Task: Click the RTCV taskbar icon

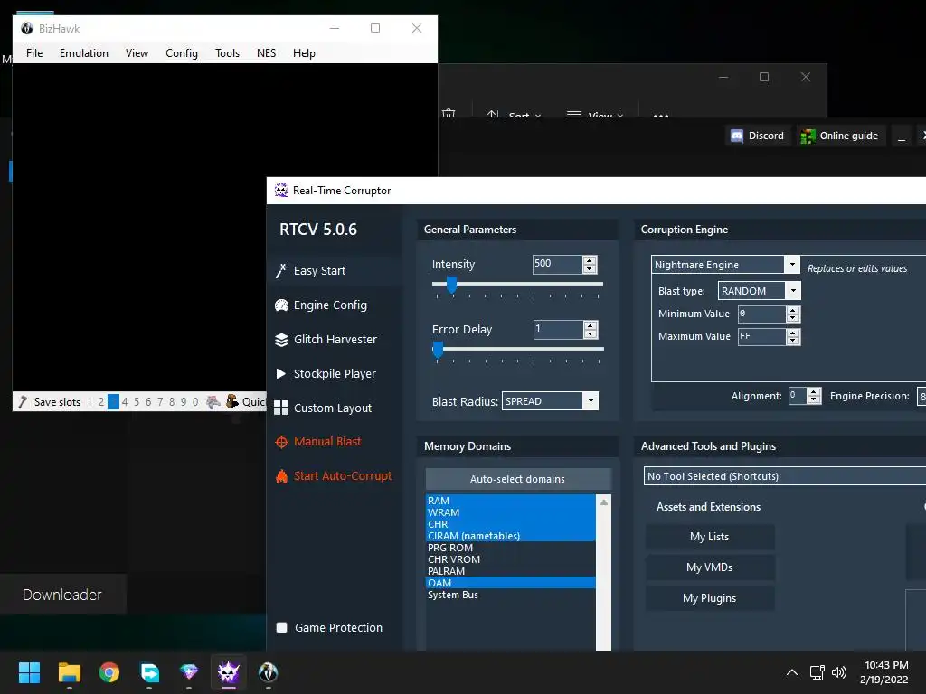Action: click(229, 672)
